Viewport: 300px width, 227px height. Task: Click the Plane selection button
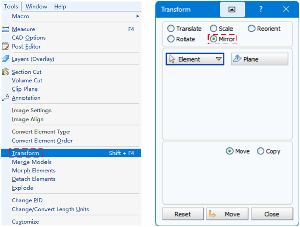point(260,59)
